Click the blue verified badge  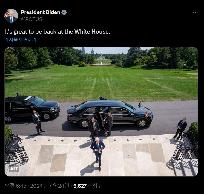[64, 12]
